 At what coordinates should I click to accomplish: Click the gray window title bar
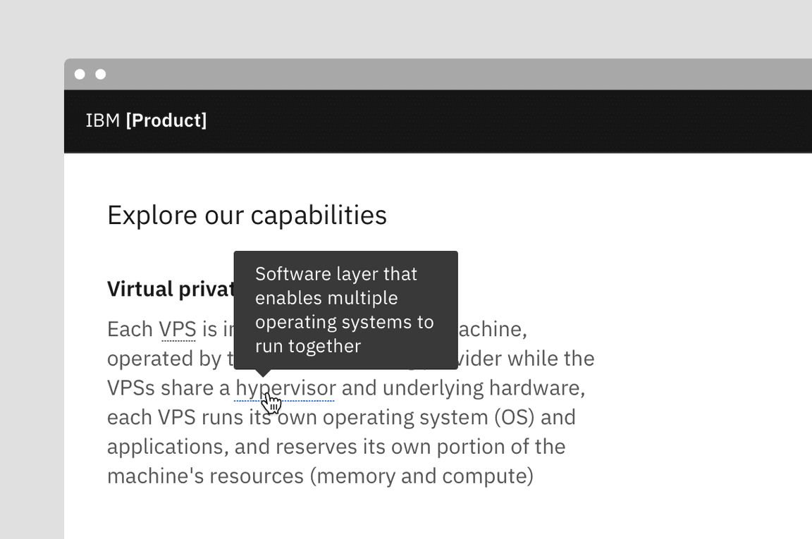(423, 74)
